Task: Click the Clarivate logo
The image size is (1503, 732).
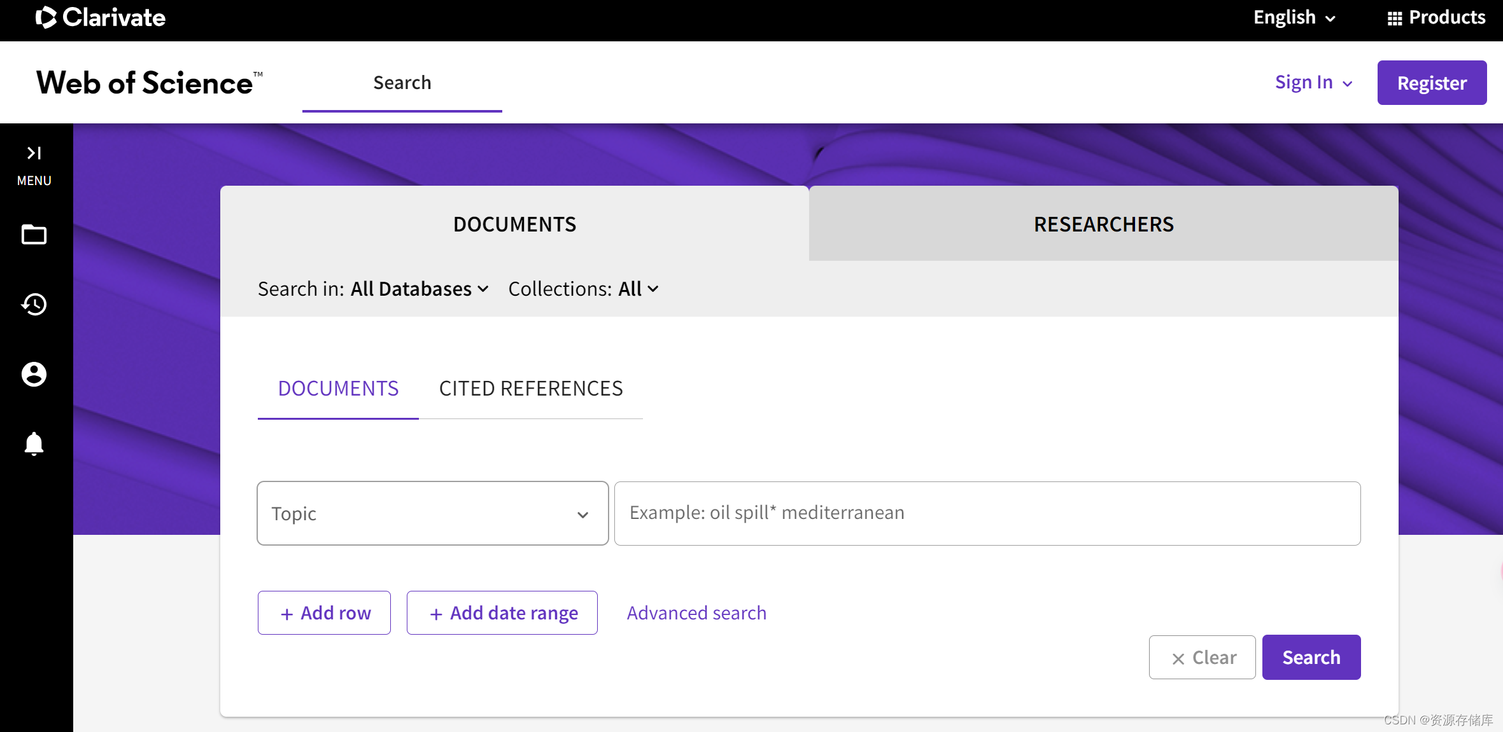Action: [x=101, y=17]
